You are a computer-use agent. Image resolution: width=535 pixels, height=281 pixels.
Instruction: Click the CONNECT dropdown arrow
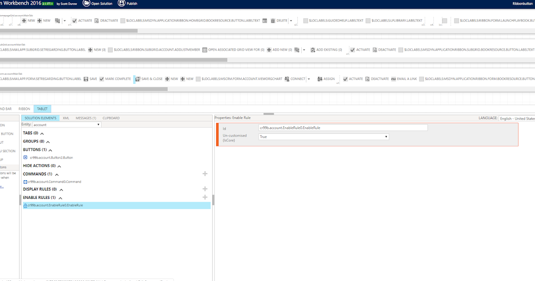coord(309,79)
